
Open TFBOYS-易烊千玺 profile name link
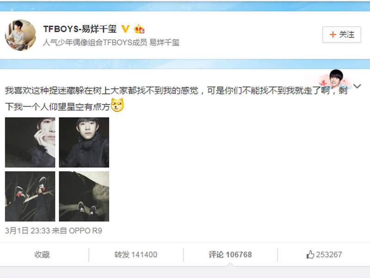[x=80, y=29]
